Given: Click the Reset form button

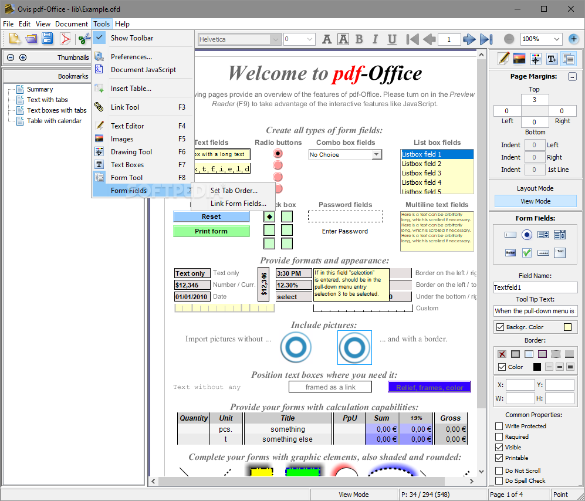Looking at the screenshot, I should pyautogui.click(x=211, y=216).
